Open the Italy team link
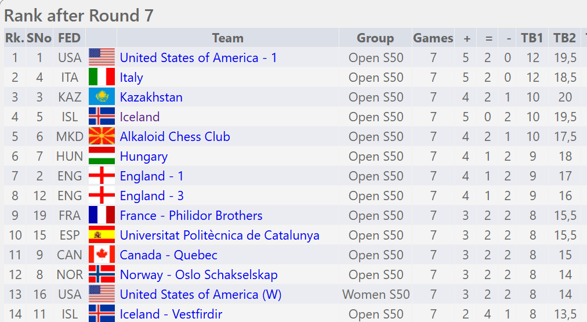The width and height of the screenshot is (587, 322). pyautogui.click(x=131, y=78)
